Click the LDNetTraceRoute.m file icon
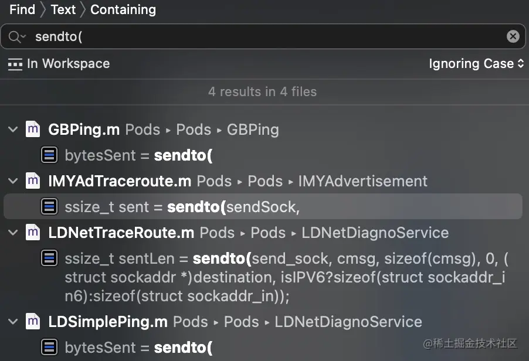 click(33, 233)
